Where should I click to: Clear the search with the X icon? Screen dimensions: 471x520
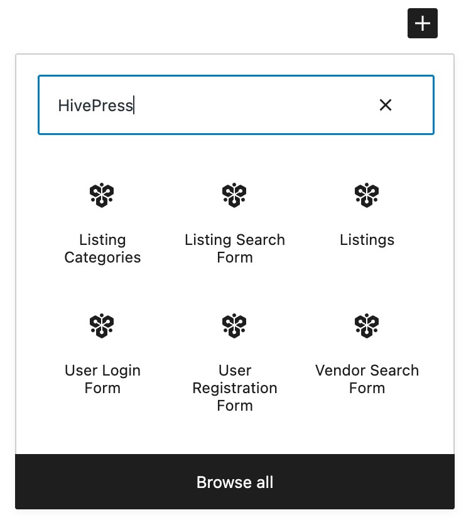pyautogui.click(x=386, y=105)
